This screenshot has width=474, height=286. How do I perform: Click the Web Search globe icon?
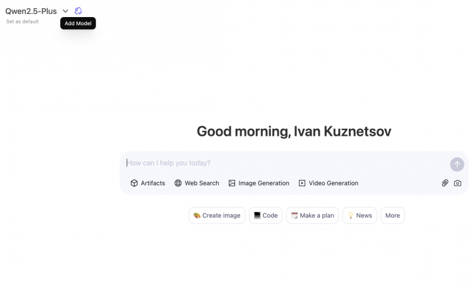pos(178,183)
